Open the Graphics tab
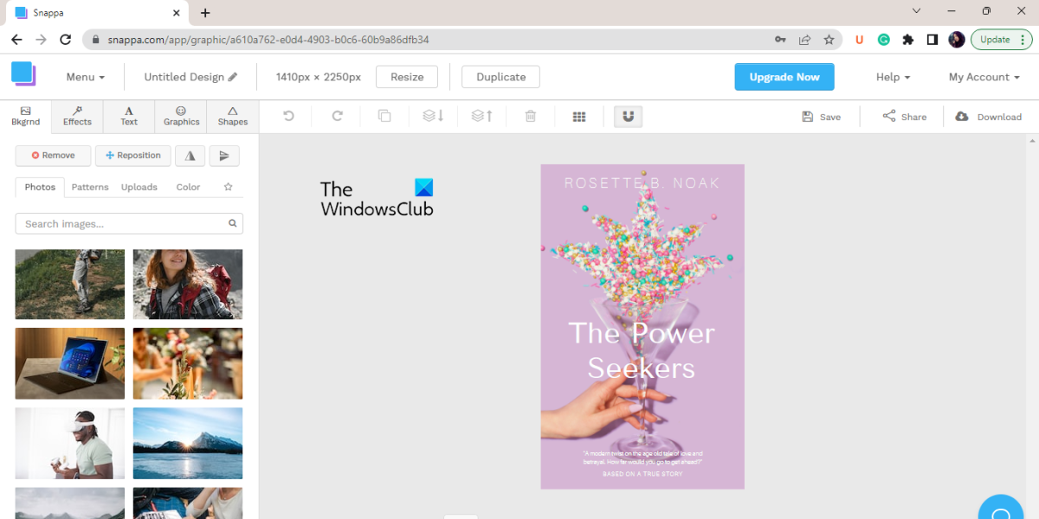This screenshot has height=519, width=1039. pyautogui.click(x=181, y=116)
